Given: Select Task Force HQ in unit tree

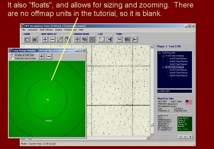Looking at the screenshot, I should (x=168, y=53).
